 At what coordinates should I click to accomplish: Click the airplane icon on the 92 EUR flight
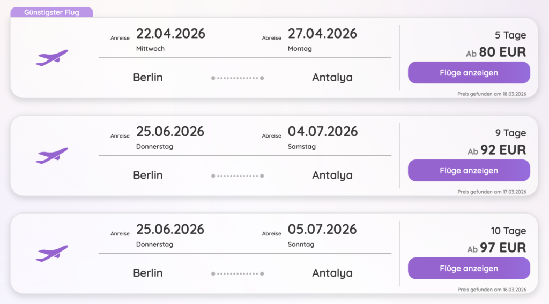pyautogui.click(x=52, y=155)
